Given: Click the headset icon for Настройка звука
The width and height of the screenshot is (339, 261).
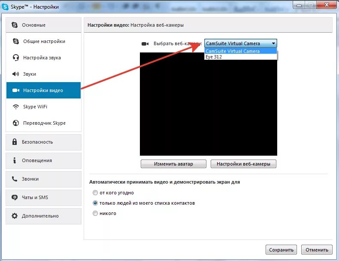Looking at the screenshot, I should coord(16,58).
